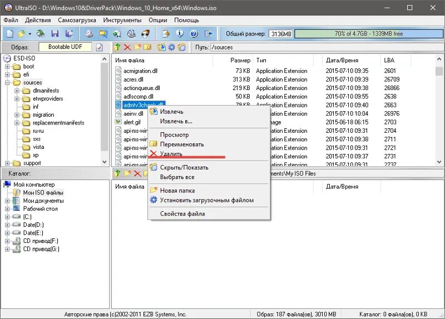Open the Помощь menu
The height and width of the screenshot is (319, 445).
tap(186, 20)
